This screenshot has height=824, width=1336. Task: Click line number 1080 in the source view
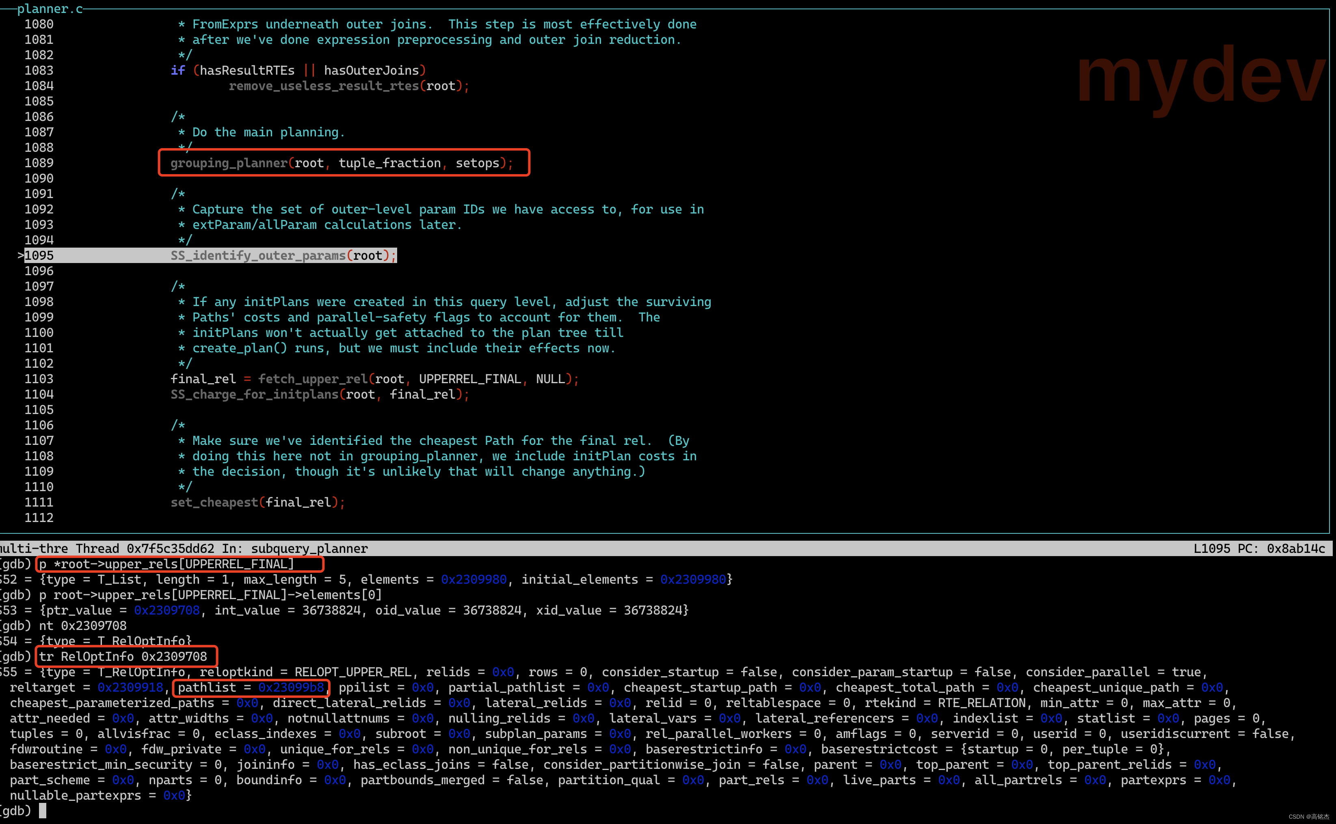point(39,24)
